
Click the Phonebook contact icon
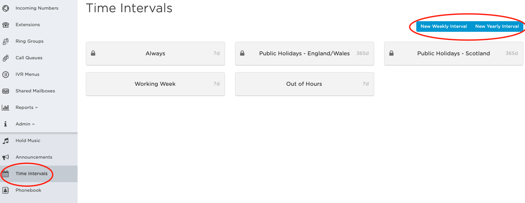click(6, 190)
